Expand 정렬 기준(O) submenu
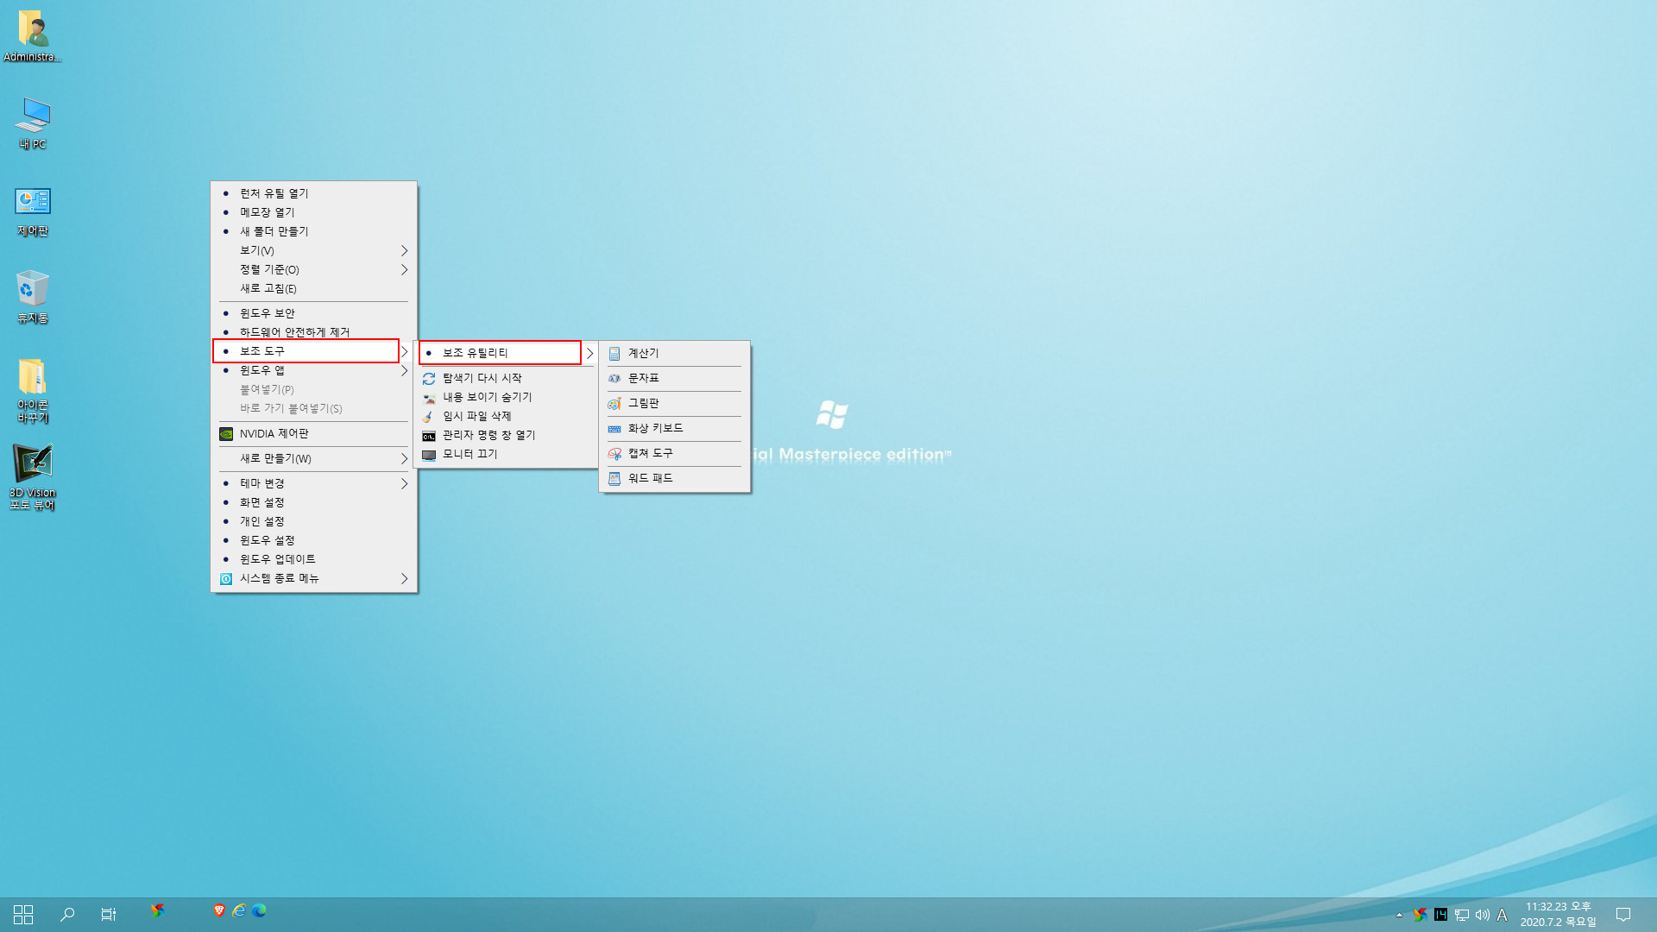 [x=313, y=269]
